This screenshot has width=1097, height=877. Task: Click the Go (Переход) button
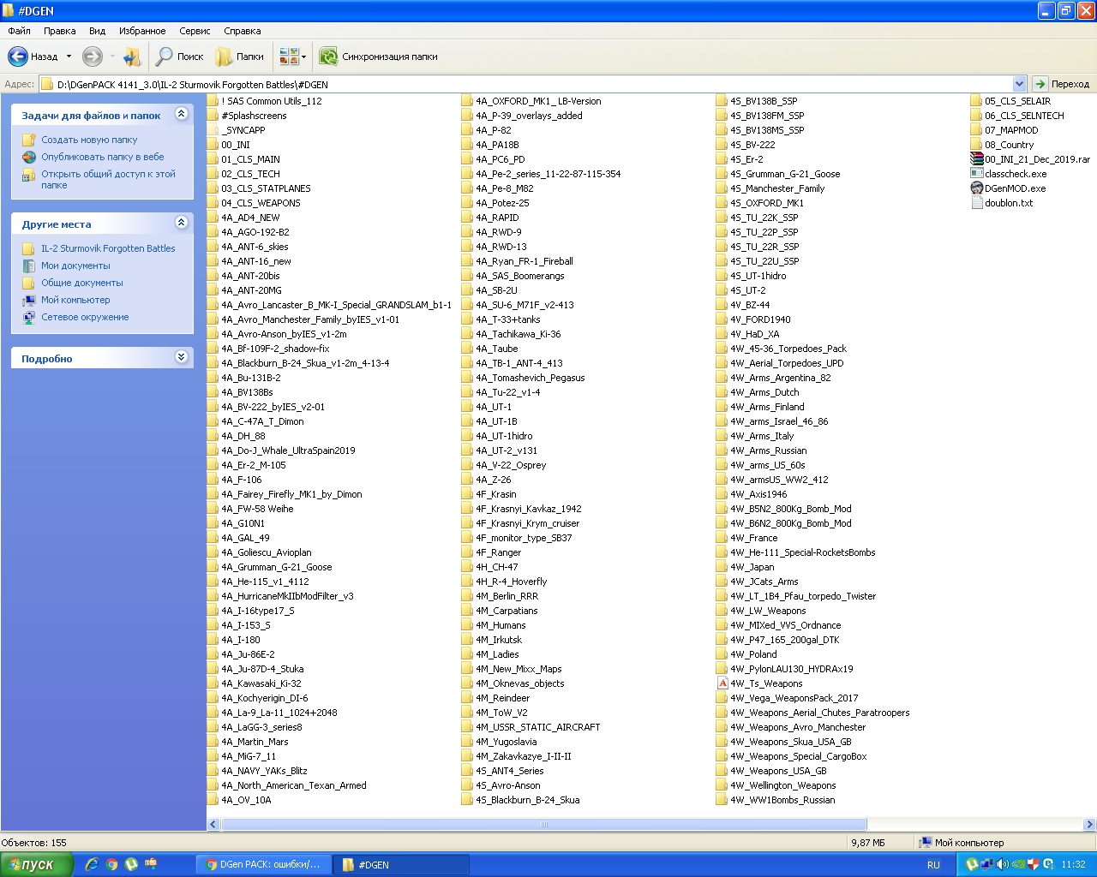point(1062,84)
